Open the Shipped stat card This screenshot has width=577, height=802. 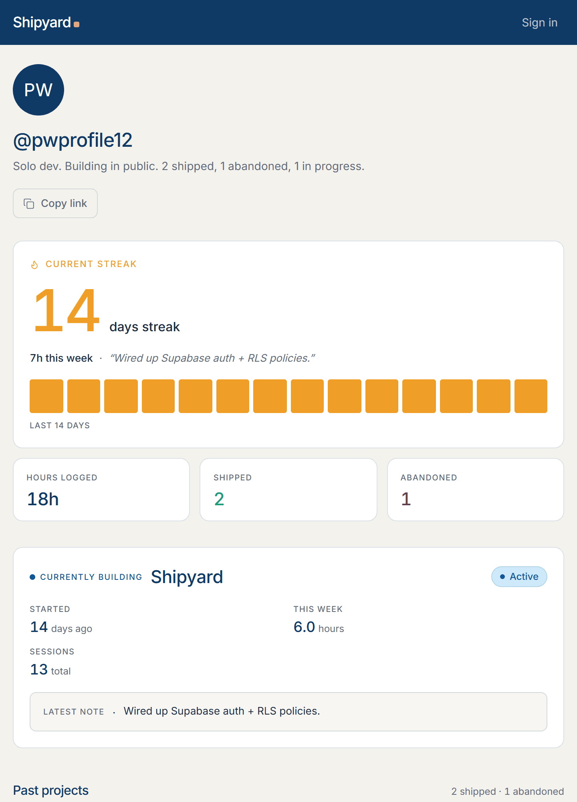click(x=288, y=490)
